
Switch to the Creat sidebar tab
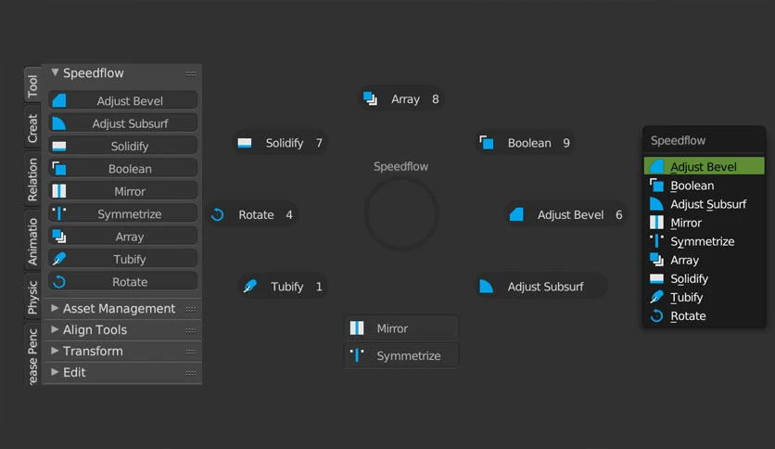[32, 128]
